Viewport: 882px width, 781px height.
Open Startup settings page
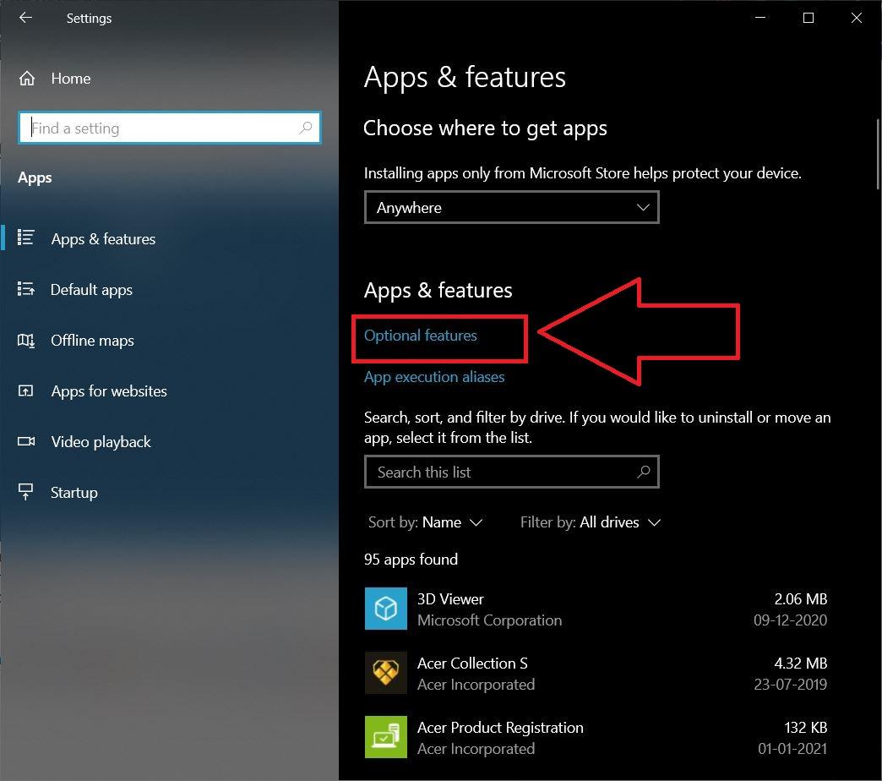[73, 492]
